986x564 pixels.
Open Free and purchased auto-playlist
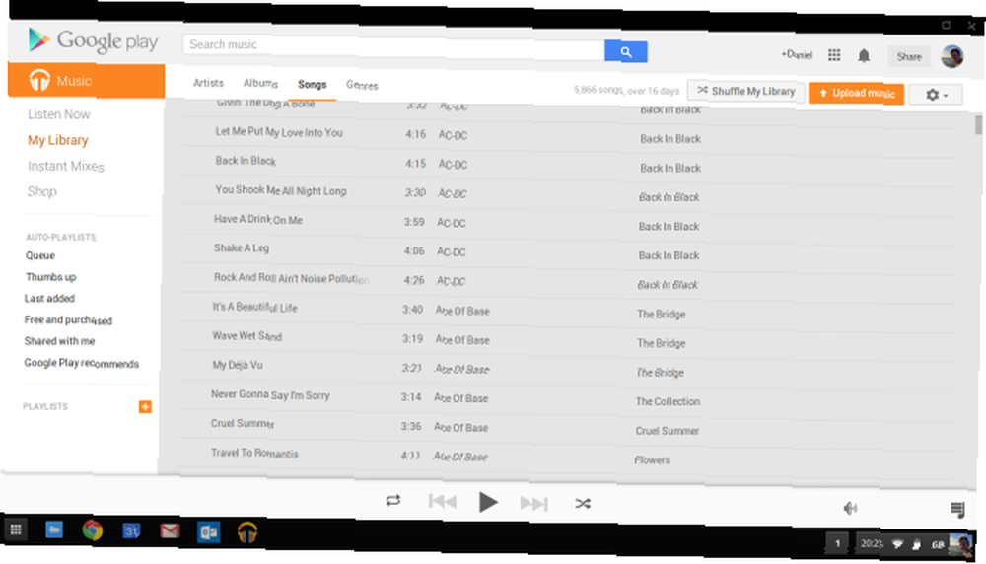coord(68,320)
